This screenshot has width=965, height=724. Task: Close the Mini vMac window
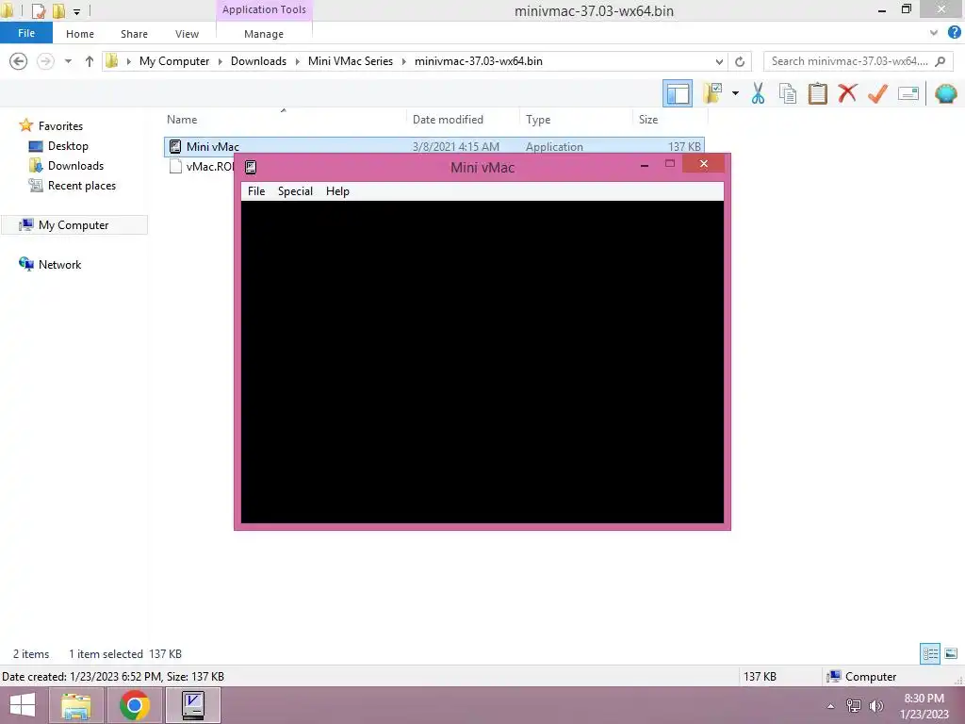(703, 163)
